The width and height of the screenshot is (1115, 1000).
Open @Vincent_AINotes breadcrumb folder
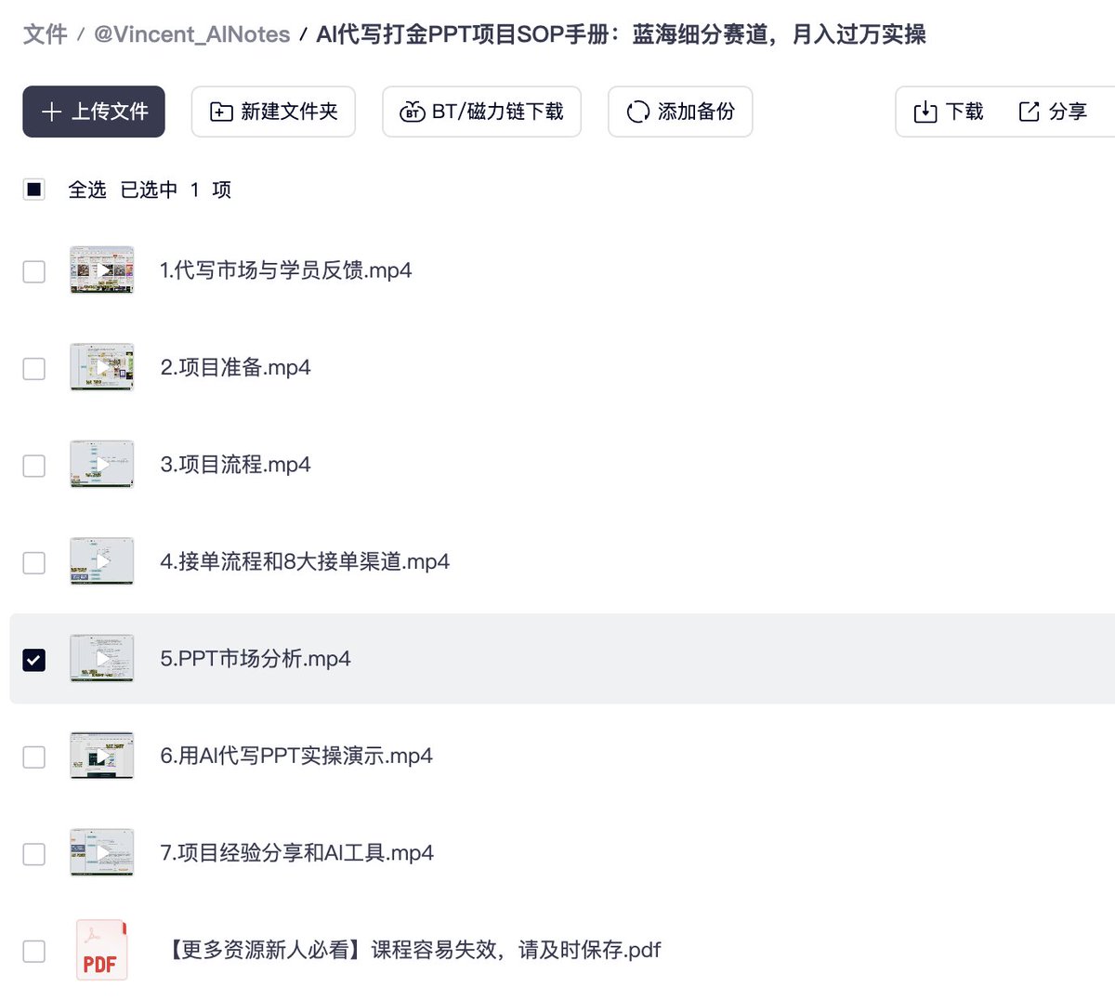tap(191, 34)
